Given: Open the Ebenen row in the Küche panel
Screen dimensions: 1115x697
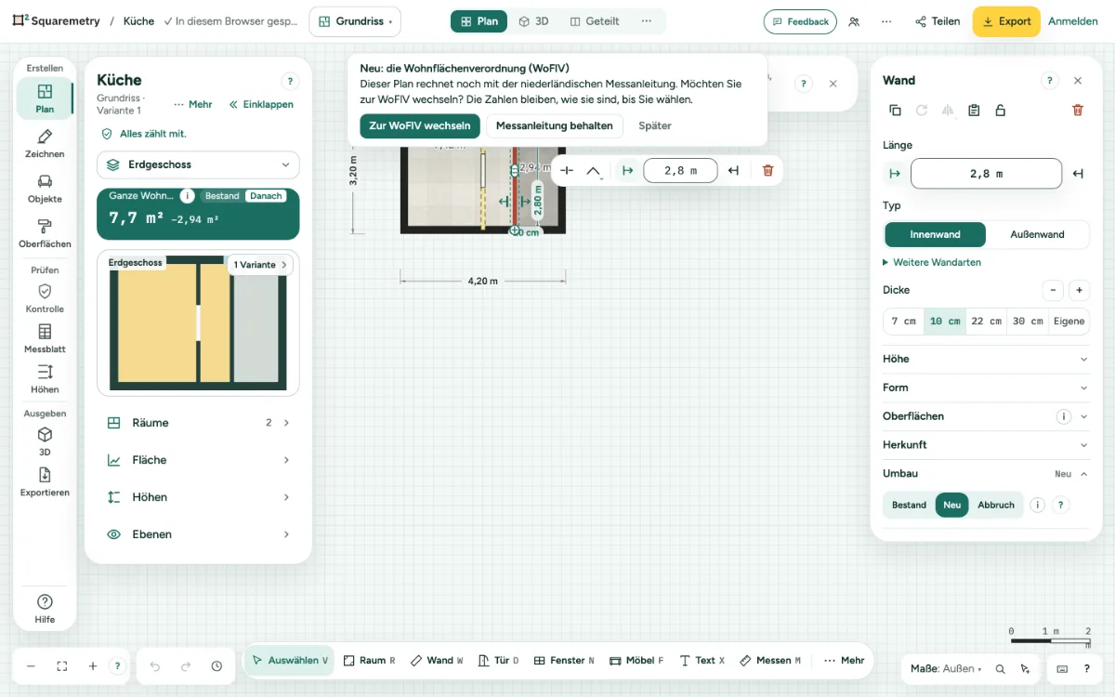Looking at the screenshot, I should tap(198, 534).
